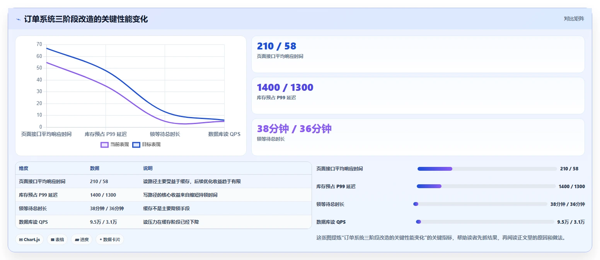Click the progress value 9.5万 / 3.1万
The height and width of the screenshot is (260, 600).
[x=571, y=222]
